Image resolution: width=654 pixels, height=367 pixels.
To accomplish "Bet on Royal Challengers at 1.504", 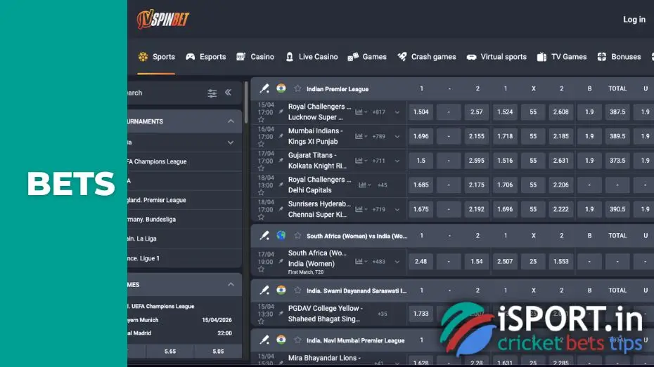I will [421, 112].
